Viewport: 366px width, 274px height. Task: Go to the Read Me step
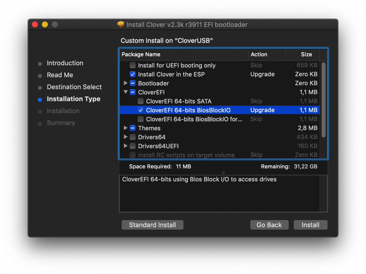(60, 75)
